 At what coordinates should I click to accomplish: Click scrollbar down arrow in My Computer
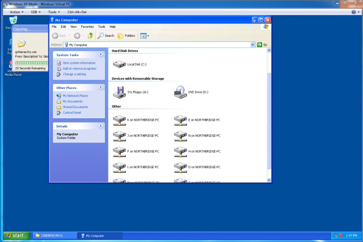pos(269,180)
